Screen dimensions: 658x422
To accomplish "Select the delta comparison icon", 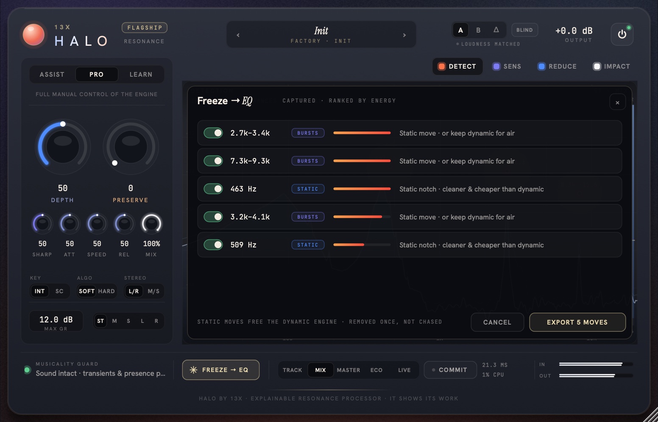I will 496,30.
